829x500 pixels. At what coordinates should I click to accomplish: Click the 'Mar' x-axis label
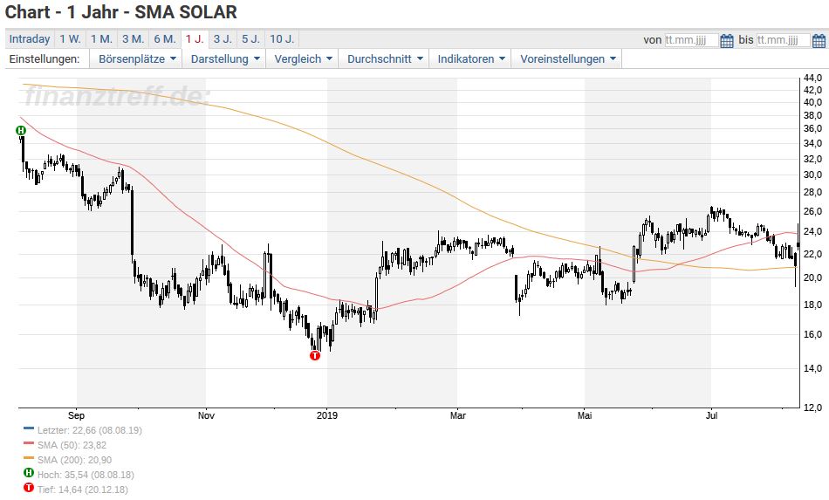click(458, 415)
